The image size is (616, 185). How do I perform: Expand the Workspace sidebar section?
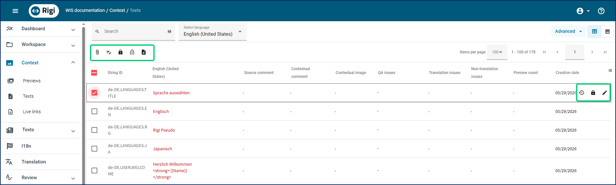tap(73, 45)
